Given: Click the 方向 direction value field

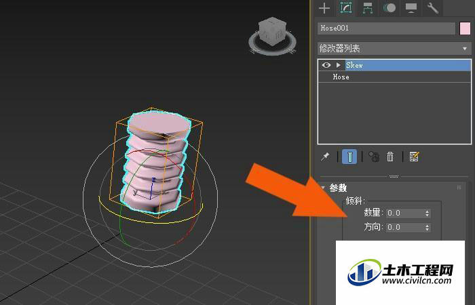Looking at the screenshot, I should pyautogui.click(x=405, y=227).
